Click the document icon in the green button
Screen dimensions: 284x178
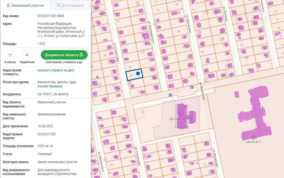(81, 55)
